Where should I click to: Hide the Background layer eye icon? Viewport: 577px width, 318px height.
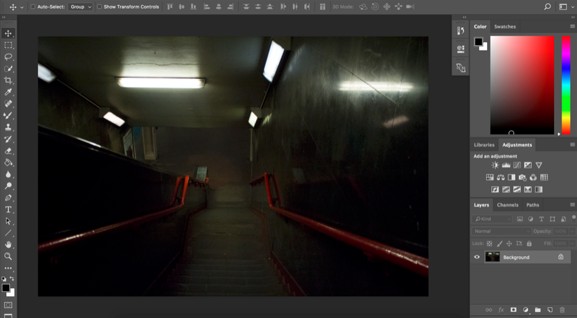click(477, 257)
